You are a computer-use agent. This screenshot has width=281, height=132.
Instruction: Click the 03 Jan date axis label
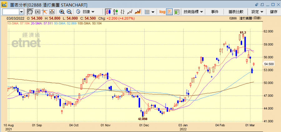tap(184, 125)
